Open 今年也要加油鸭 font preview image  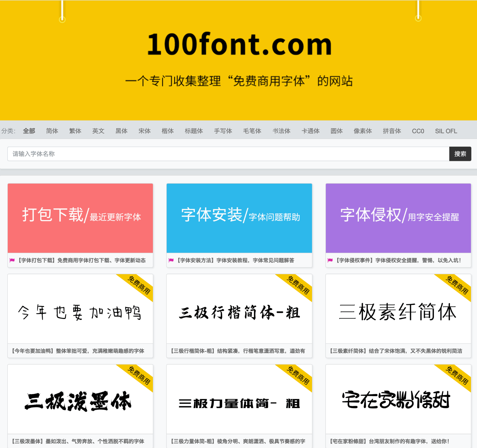[x=80, y=309]
